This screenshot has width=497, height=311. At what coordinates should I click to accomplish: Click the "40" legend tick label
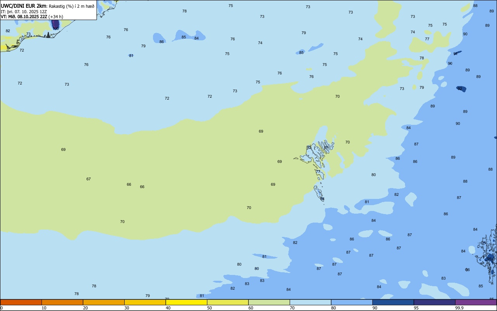click(x=168, y=308)
